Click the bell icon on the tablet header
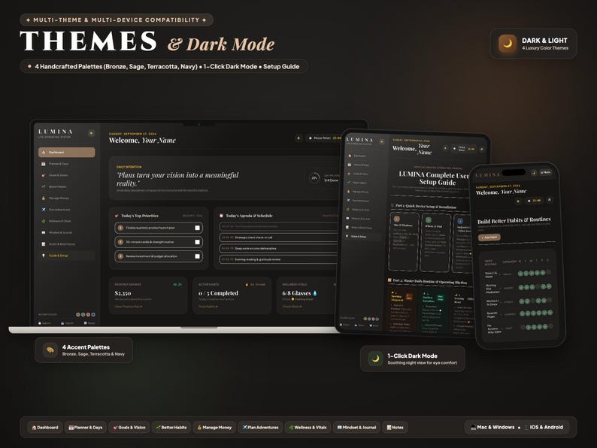597x448 pixels. coord(445,147)
